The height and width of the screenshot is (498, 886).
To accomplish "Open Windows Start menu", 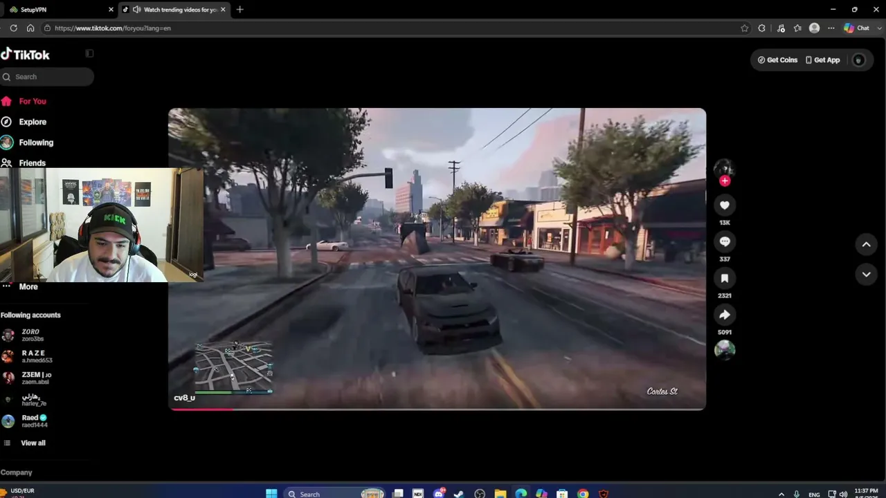I will 271,494.
